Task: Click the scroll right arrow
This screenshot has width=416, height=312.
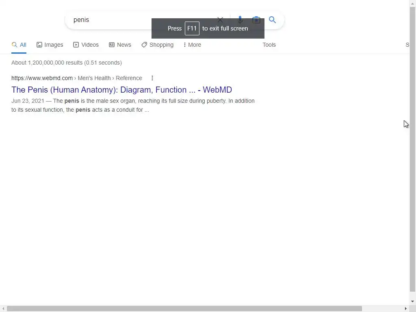Action: [x=406, y=309]
